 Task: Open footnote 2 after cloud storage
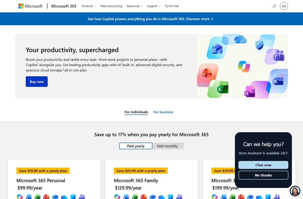pyautogui.click(x=63, y=69)
